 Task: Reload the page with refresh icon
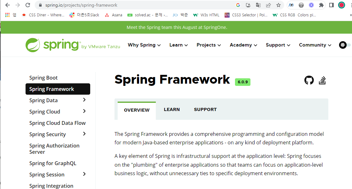(x=28, y=5)
